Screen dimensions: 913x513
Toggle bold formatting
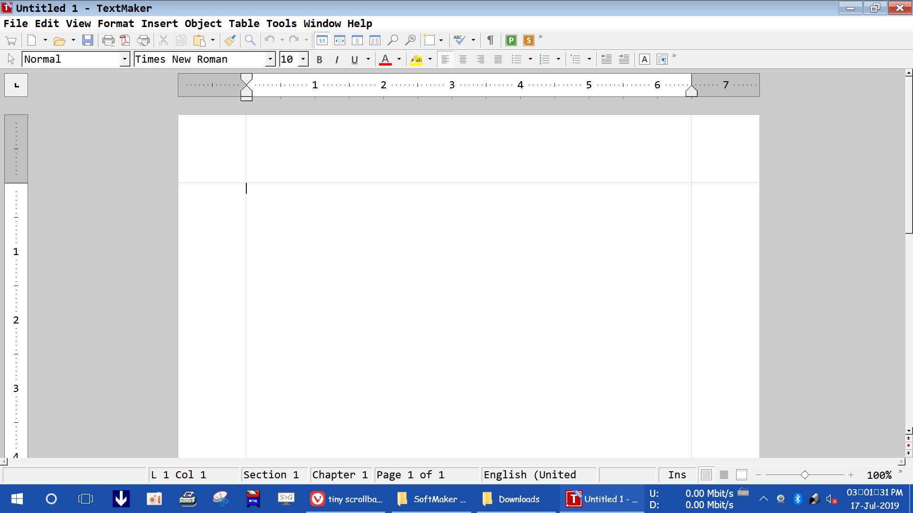coord(319,59)
